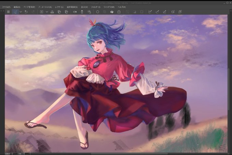
Task: Click the first Fill bucket icon
Action: pyautogui.click(x=59, y=12)
